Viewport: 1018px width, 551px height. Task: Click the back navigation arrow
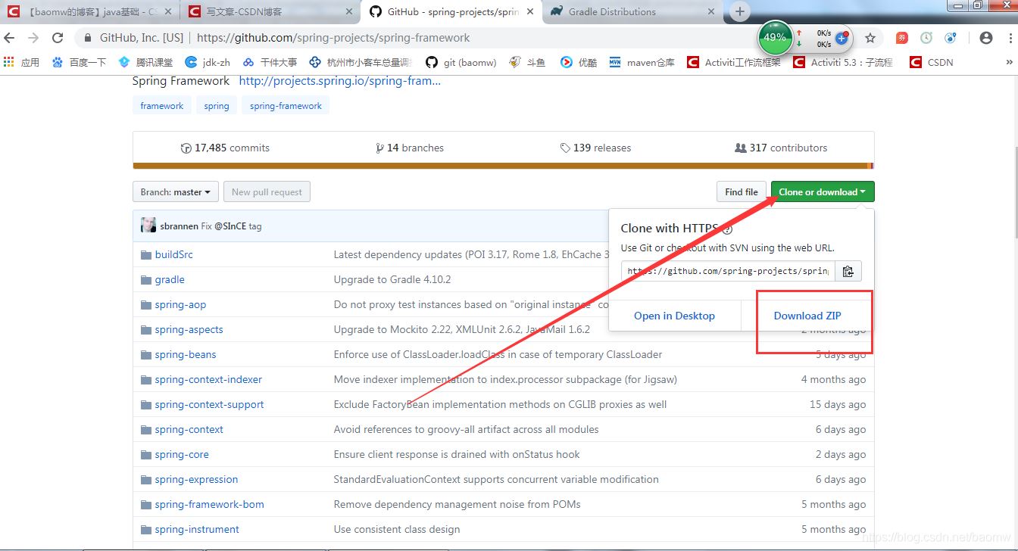10,38
